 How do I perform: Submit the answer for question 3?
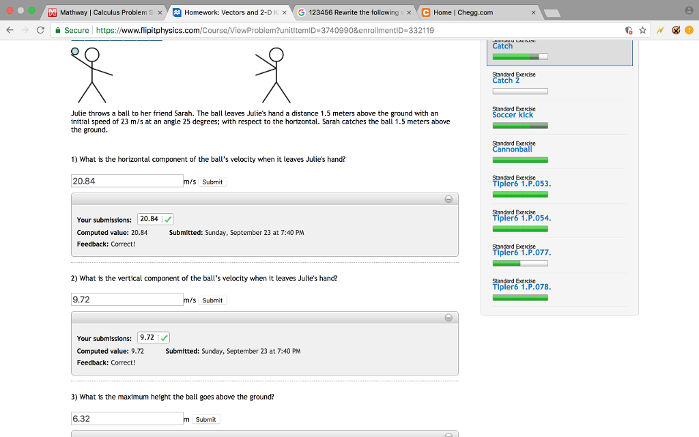point(205,419)
